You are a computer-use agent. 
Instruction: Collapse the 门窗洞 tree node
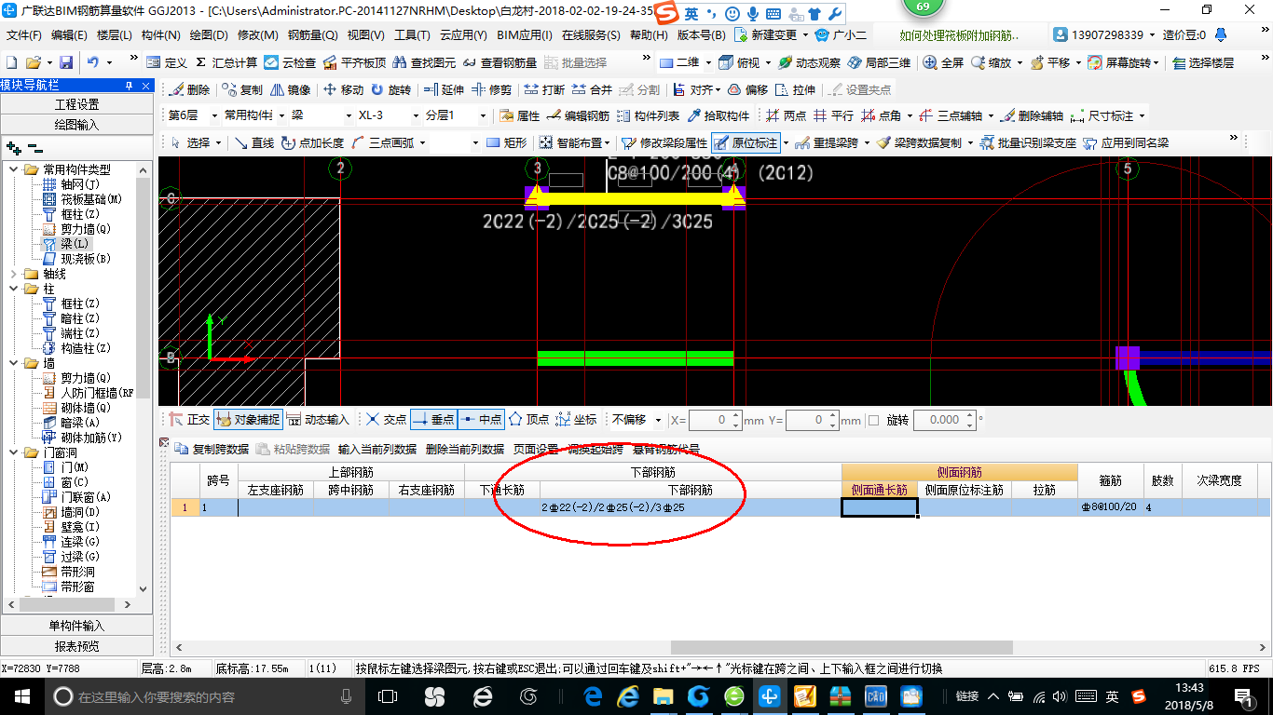(13, 452)
